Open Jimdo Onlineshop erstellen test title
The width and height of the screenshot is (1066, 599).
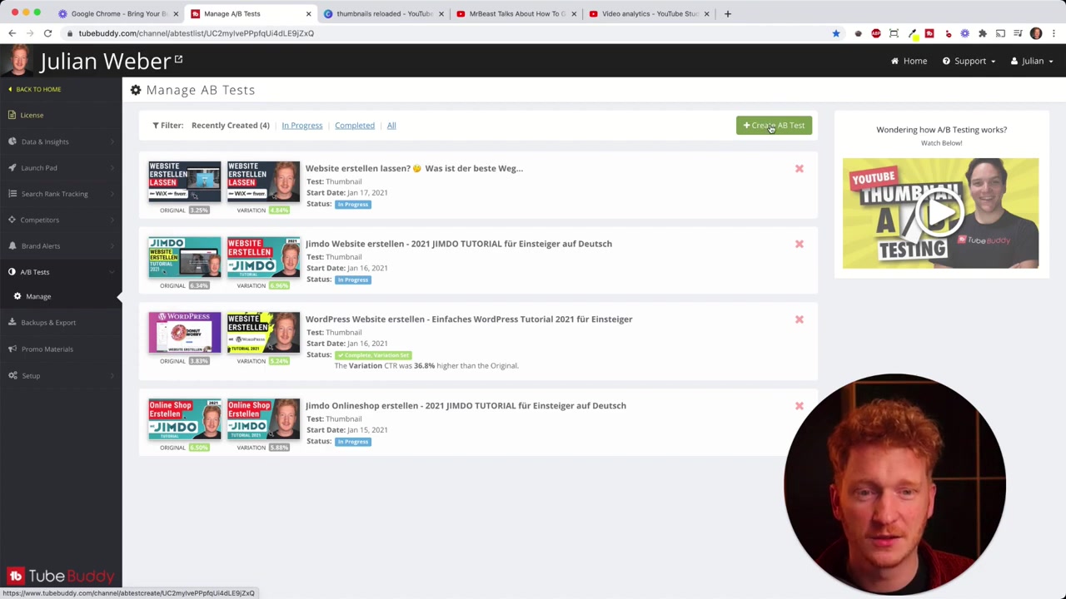point(466,406)
